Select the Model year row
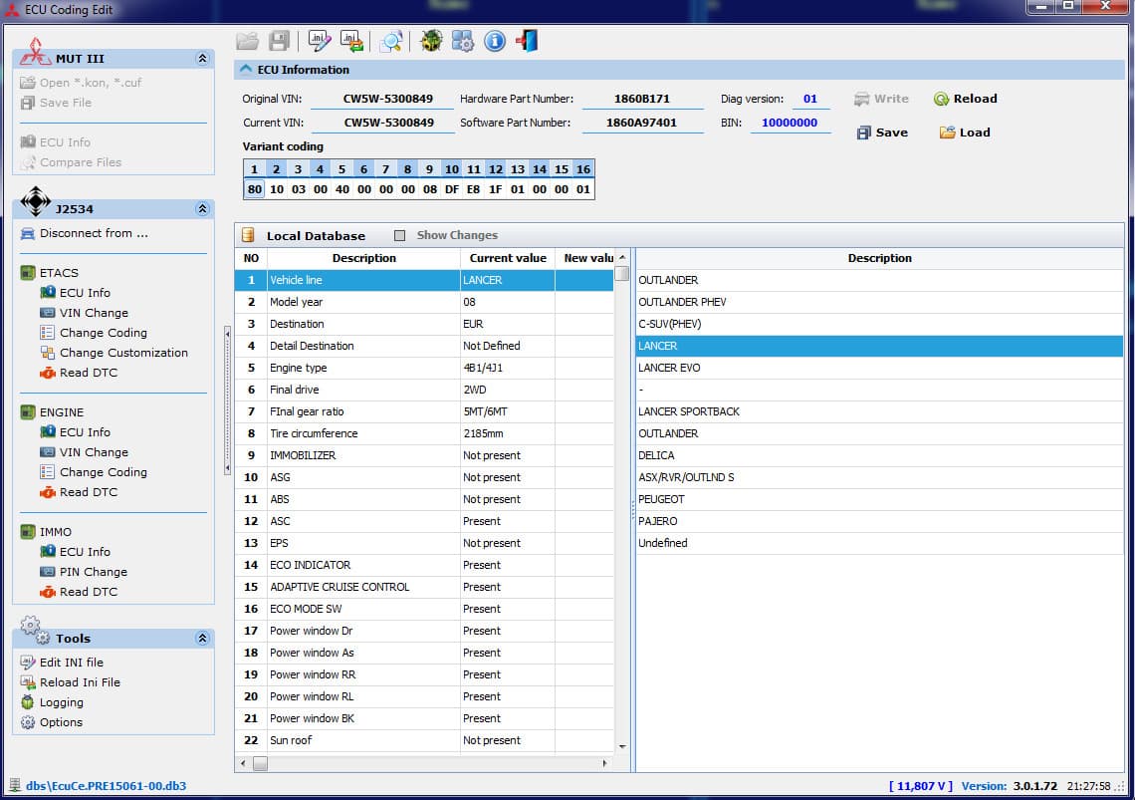This screenshot has height=800, width=1135. pos(424,302)
